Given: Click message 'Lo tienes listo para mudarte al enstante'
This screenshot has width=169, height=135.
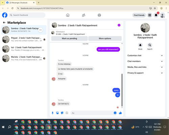Looking at the screenshot, I should (x=75, y=69).
